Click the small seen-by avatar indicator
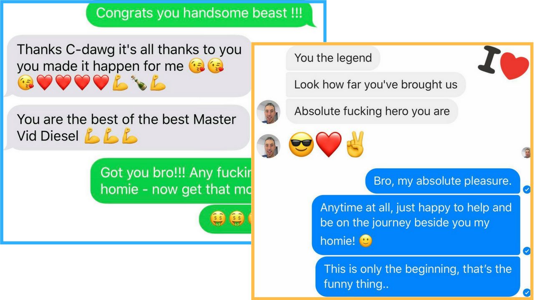This screenshot has height=300, width=534. pos(526,152)
